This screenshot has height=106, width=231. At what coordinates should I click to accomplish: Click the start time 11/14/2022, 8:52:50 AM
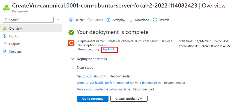click(212, 41)
